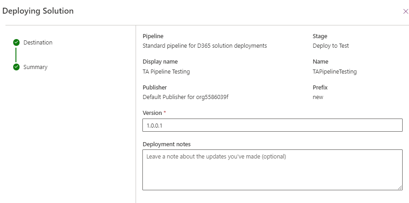This screenshot has height=203, width=409.
Task: Click the green checkmark beside Destination
Action: pyautogui.click(x=16, y=42)
